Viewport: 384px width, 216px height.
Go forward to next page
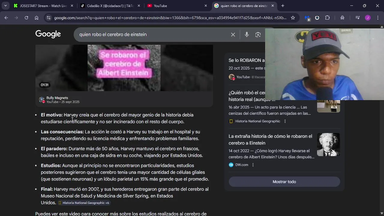pos(16,18)
